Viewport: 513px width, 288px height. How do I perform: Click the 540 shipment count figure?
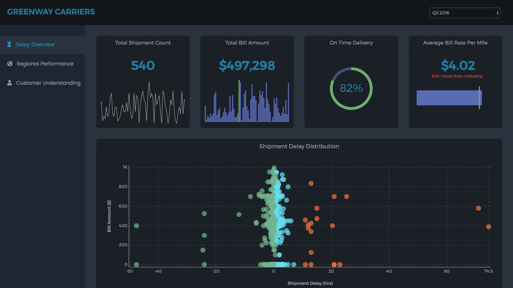tap(143, 65)
